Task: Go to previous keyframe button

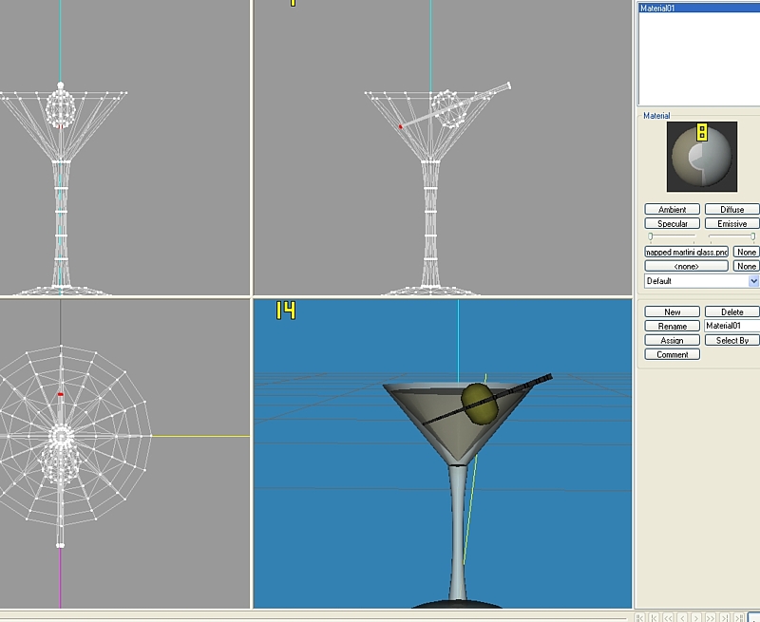Action: pyautogui.click(x=655, y=617)
